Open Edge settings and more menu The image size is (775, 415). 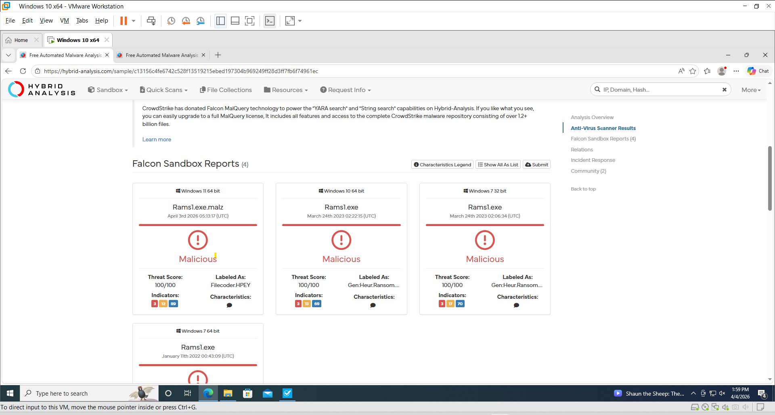(736, 71)
